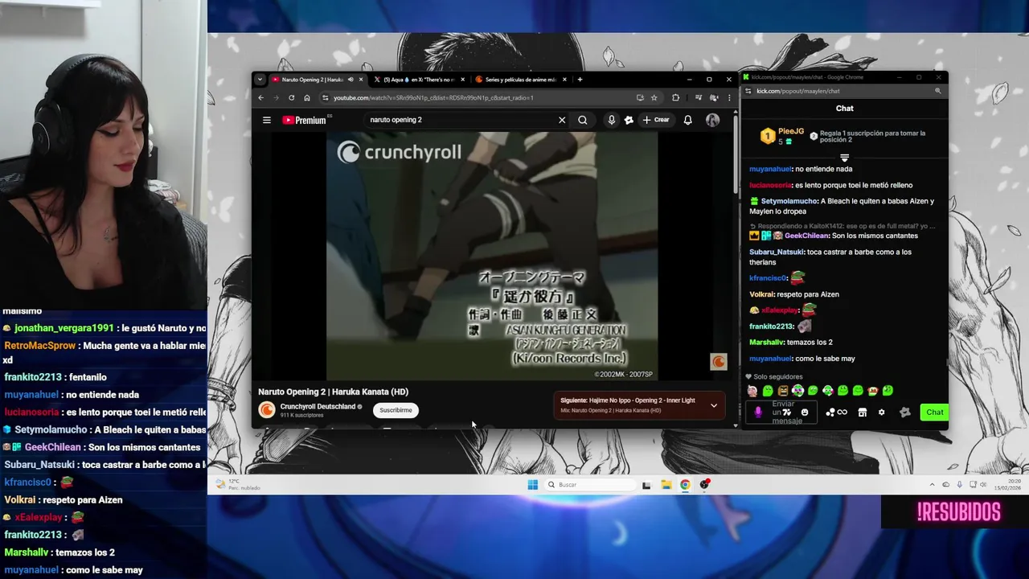The width and height of the screenshot is (1029, 579).
Task: Open the YouTube hamburger guide menu
Action: (266, 120)
